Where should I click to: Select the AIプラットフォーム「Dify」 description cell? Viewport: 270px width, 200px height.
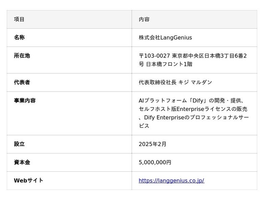[194, 113]
